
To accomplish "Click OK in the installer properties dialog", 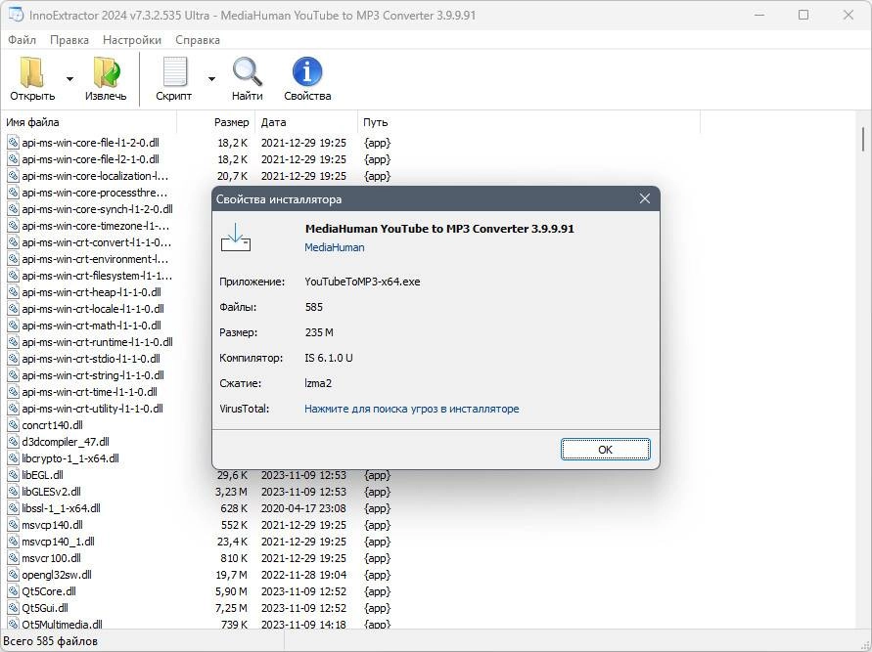I will coord(605,450).
